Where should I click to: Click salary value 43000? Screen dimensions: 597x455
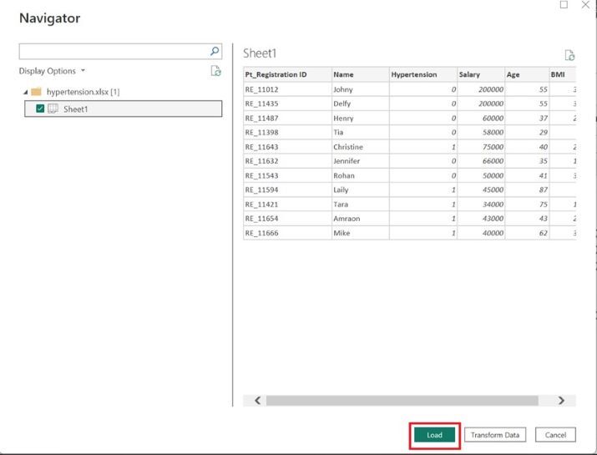tap(493, 219)
